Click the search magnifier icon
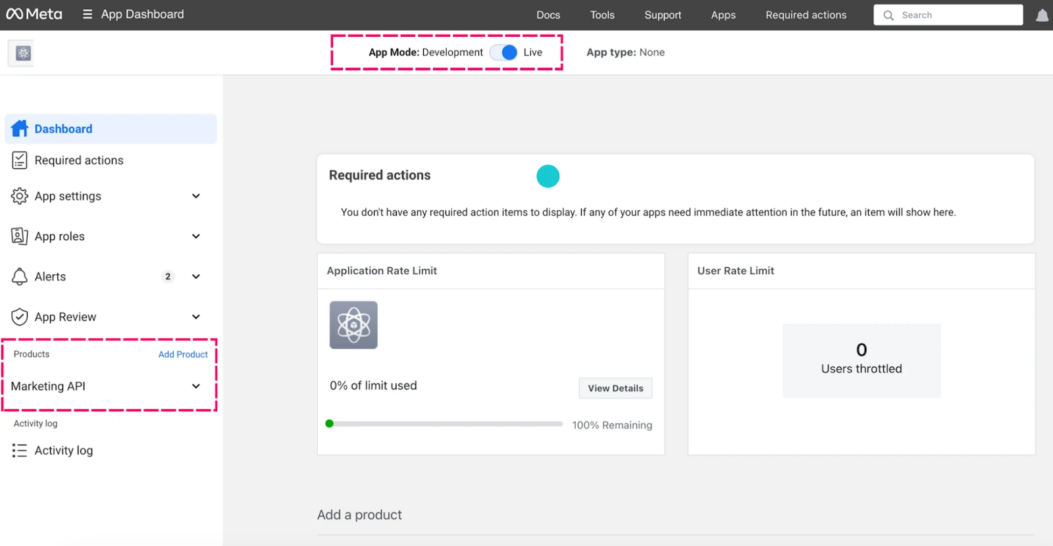The width and height of the screenshot is (1053, 546). point(888,15)
